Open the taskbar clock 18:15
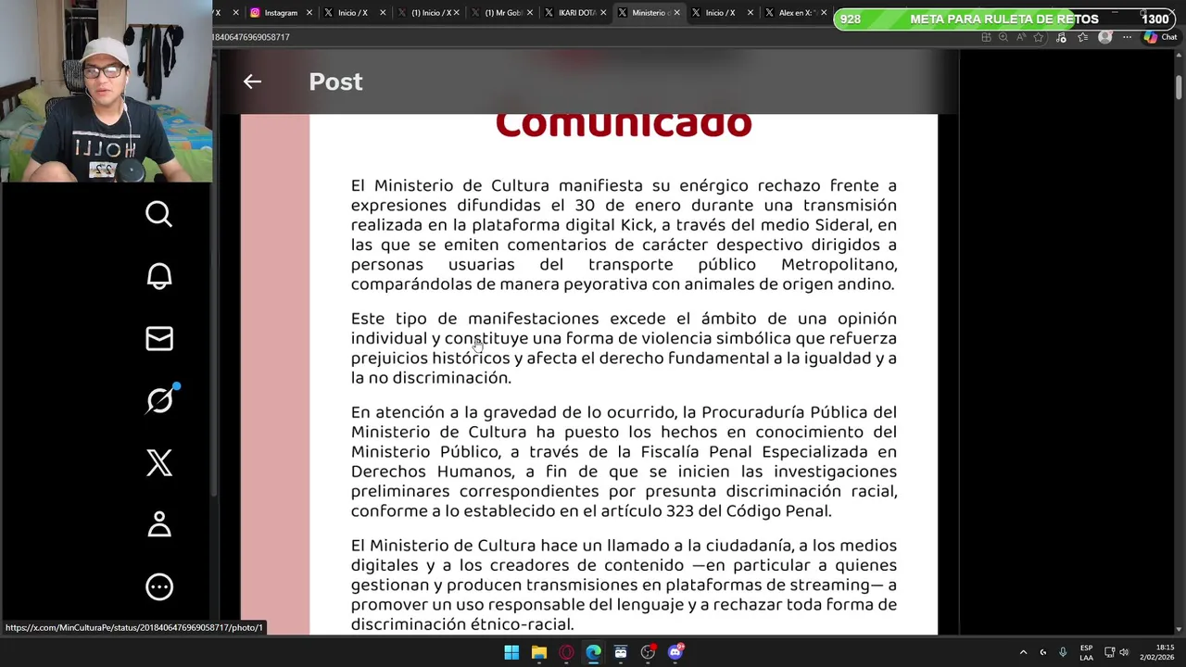The height and width of the screenshot is (667, 1186). coord(1156,652)
